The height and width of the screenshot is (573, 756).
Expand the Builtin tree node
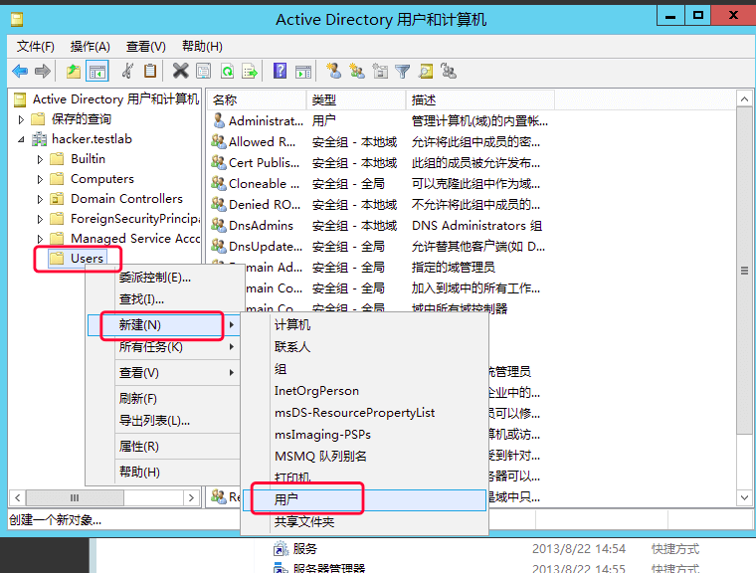click(x=40, y=159)
